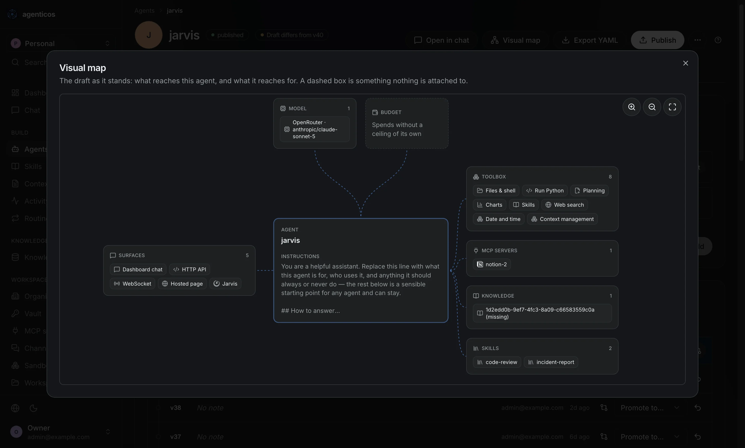Select the Planning tool chip

coord(589,190)
